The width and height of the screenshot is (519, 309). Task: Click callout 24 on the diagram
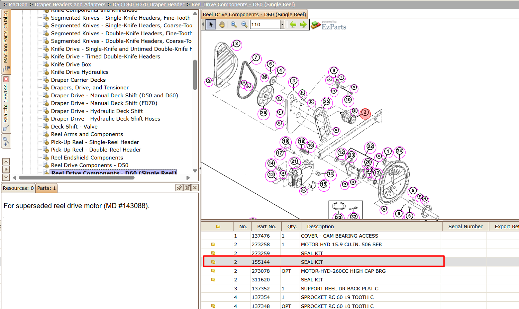pos(400,151)
